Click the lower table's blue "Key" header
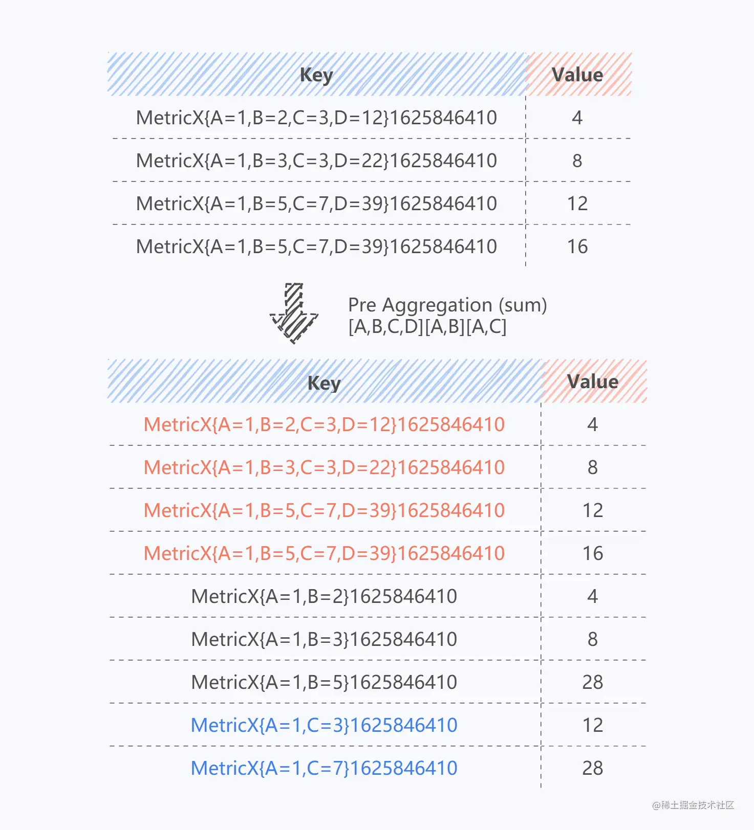The image size is (754, 830). tap(324, 382)
